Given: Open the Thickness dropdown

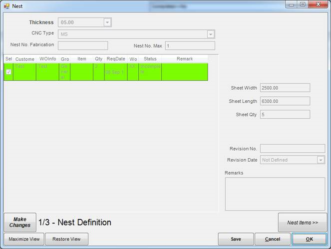Looking at the screenshot, I should pos(107,22).
